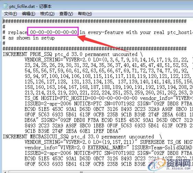Click 'ISSUER=Team-SolidSQUAD' text
The image size is (193, 173).
pyautogui.click(x=162, y=148)
